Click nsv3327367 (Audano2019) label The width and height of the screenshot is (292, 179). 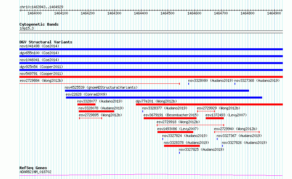point(239,136)
